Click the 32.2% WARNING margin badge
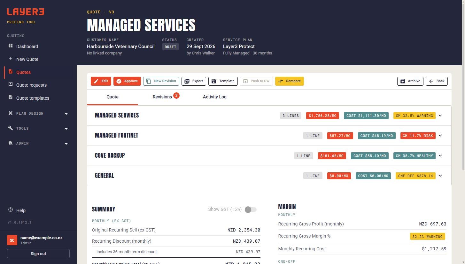The image size is (465, 264). pos(428,237)
